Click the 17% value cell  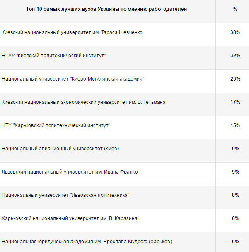(x=235, y=102)
